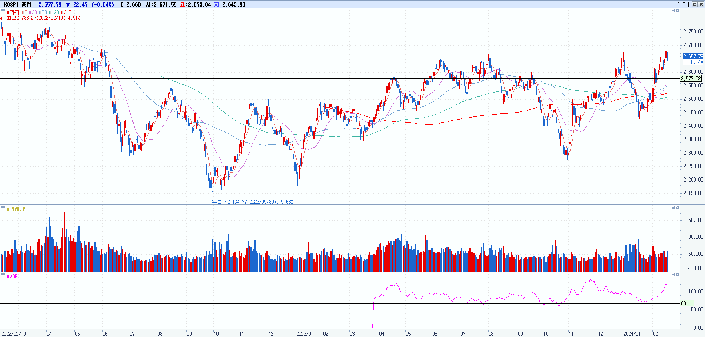Click the (-0.84%) change rate in header
The width and height of the screenshot is (705, 337).
point(103,4)
